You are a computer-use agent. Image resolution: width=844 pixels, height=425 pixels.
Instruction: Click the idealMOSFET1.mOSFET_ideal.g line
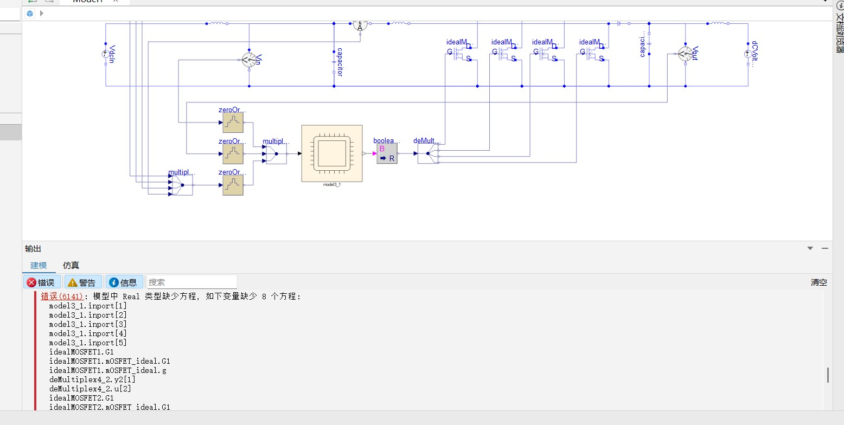107,370
